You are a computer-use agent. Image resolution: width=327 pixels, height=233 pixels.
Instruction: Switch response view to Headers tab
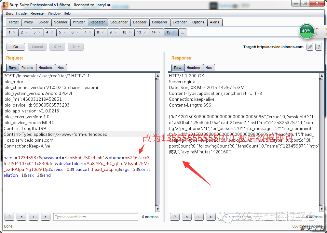tap(193, 68)
